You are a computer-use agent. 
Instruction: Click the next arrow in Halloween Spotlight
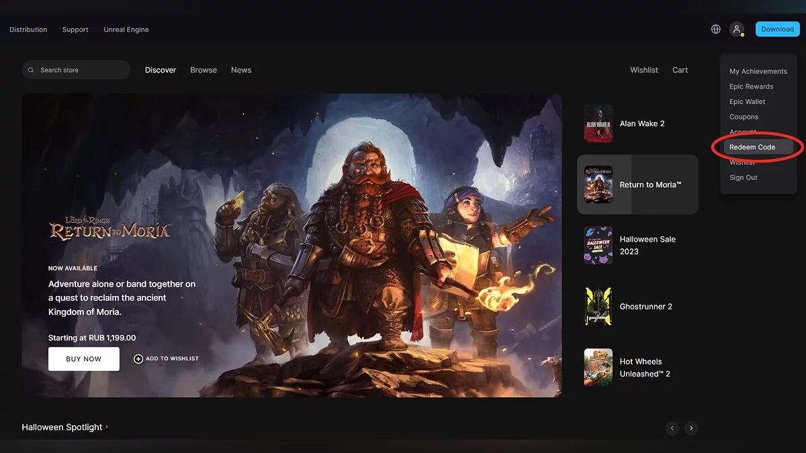[x=691, y=428]
